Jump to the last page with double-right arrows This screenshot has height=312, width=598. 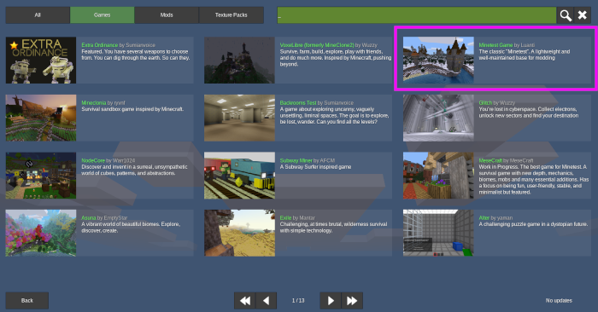coord(352,301)
